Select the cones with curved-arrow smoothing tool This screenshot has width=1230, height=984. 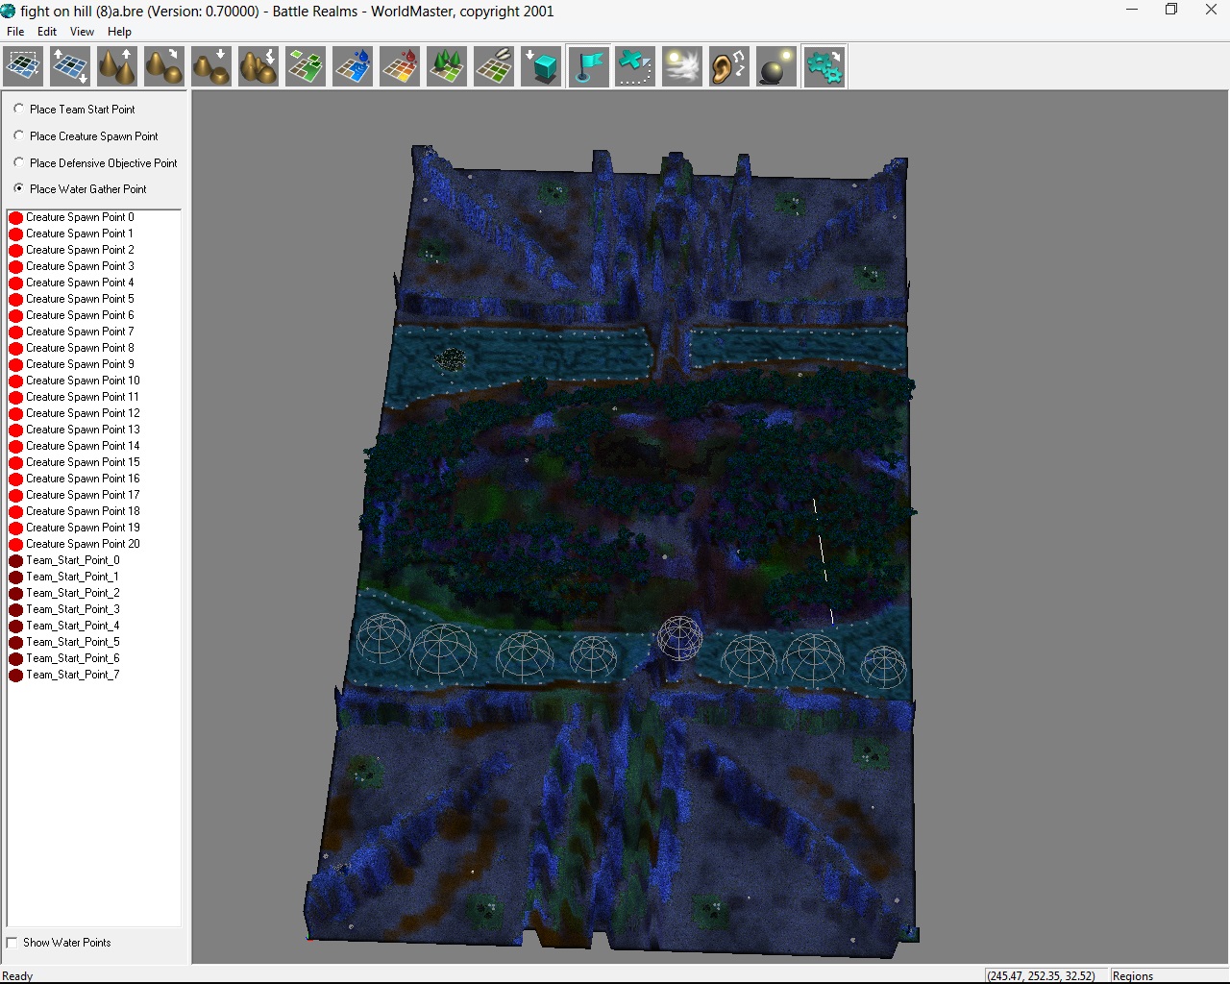point(164,66)
